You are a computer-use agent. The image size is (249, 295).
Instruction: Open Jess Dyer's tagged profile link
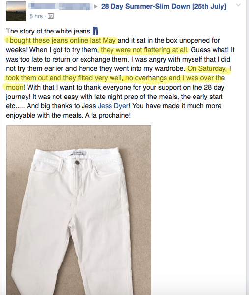click(x=113, y=106)
